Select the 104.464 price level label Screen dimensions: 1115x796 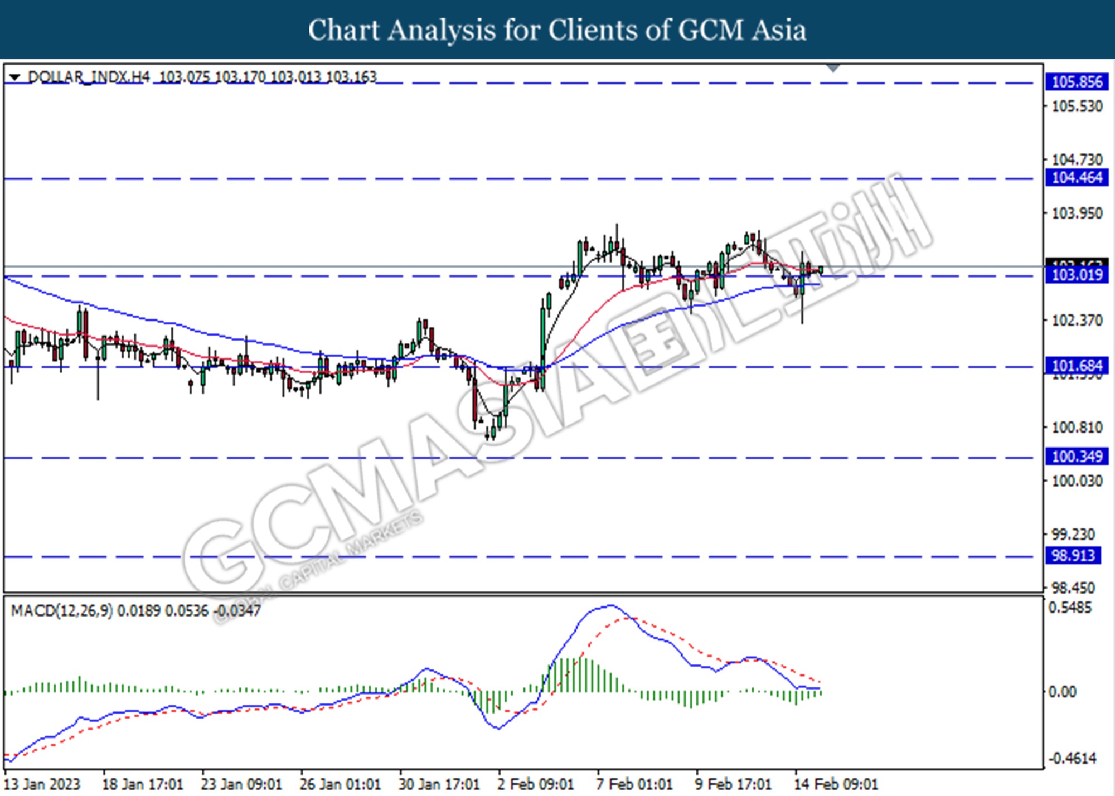1077,178
